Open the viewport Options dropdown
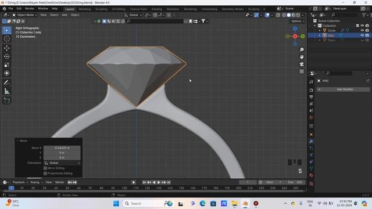This screenshot has width=372, height=209. tap(298, 21)
